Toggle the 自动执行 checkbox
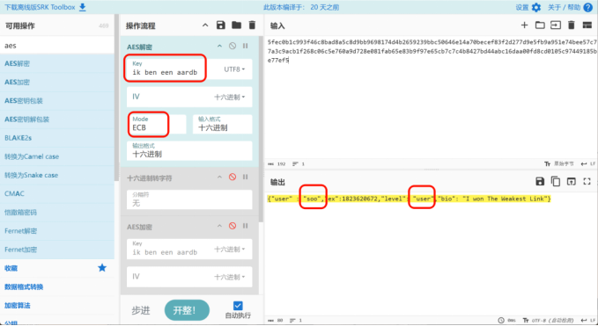Viewport: 598px width, 326px height. [238, 306]
